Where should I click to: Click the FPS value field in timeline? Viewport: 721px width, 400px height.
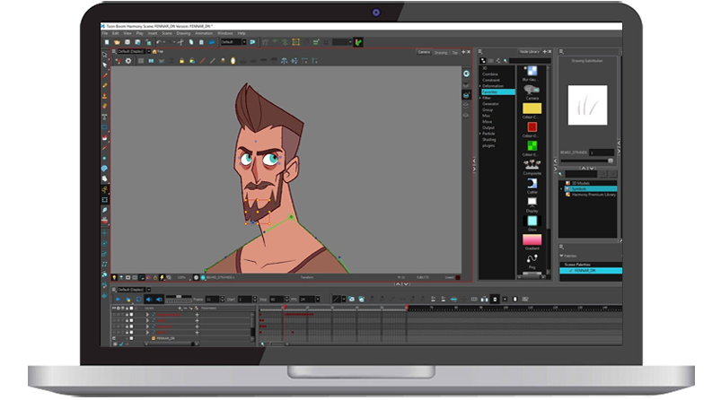(x=307, y=300)
